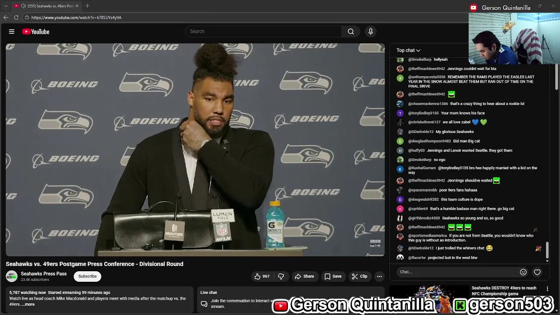Open Seahawks Press Pass channel name

point(44,274)
